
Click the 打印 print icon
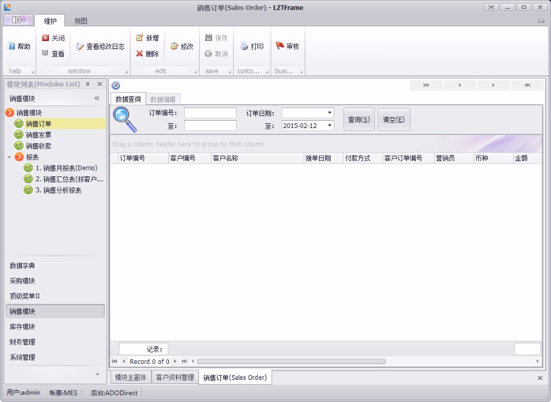coord(244,46)
